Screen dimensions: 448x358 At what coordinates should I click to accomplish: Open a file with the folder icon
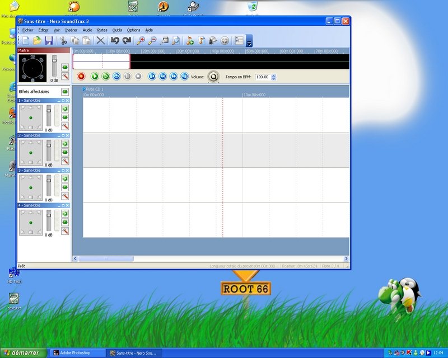[37, 40]
